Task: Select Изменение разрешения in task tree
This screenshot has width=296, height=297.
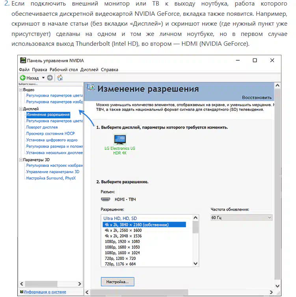Action: click(48, 115)
